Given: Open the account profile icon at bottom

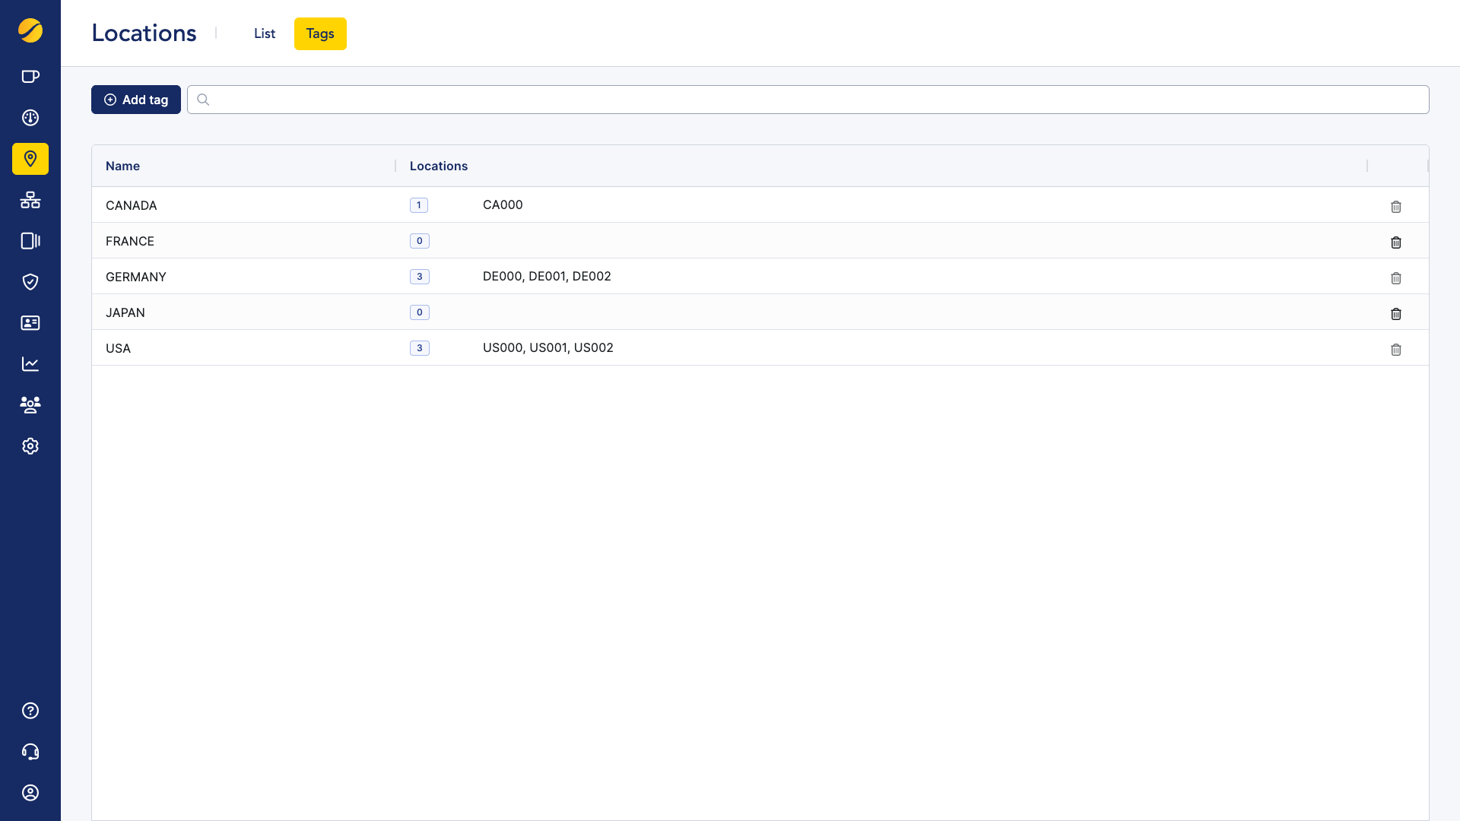Looking at the screenshot, I should [x=30, y=793].
